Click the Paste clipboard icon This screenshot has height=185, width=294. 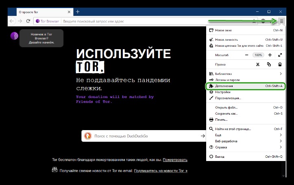click(280, 64)
